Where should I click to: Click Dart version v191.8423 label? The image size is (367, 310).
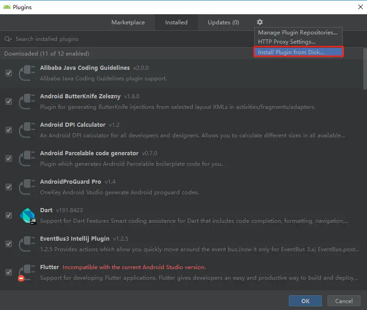(69, 210)
